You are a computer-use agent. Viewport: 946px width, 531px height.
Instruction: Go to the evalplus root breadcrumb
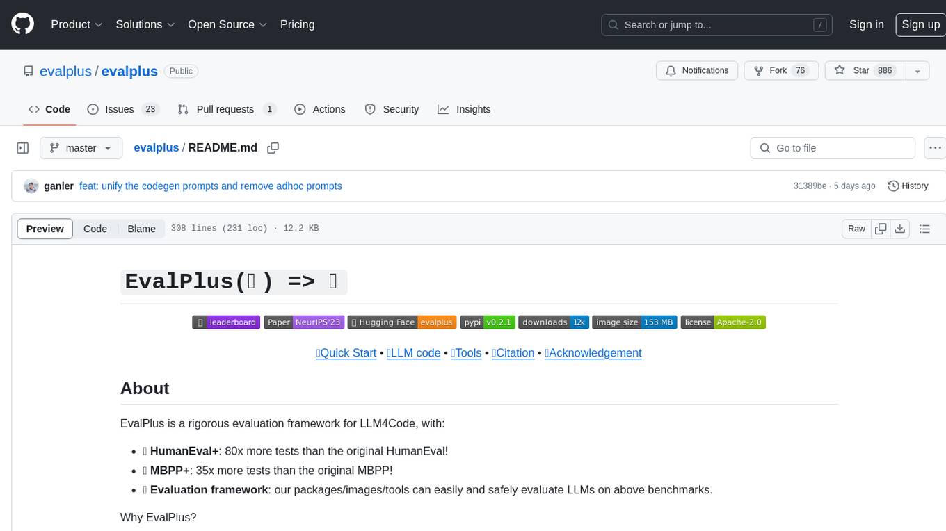coord(157,148)
